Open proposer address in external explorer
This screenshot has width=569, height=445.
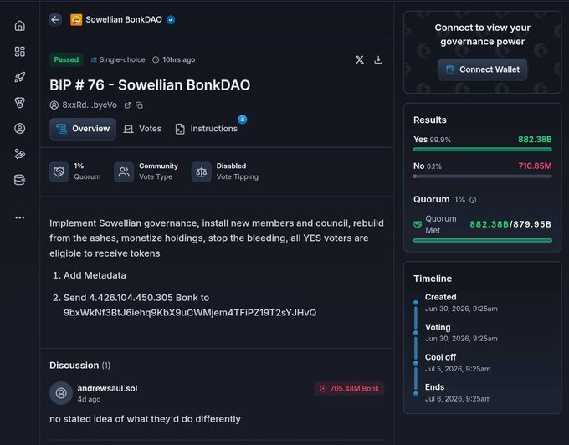pyautogui.click(x=127, y=105)
